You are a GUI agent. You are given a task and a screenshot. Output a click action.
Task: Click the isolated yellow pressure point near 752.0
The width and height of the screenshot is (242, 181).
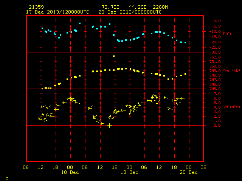(x=114, y=56)
